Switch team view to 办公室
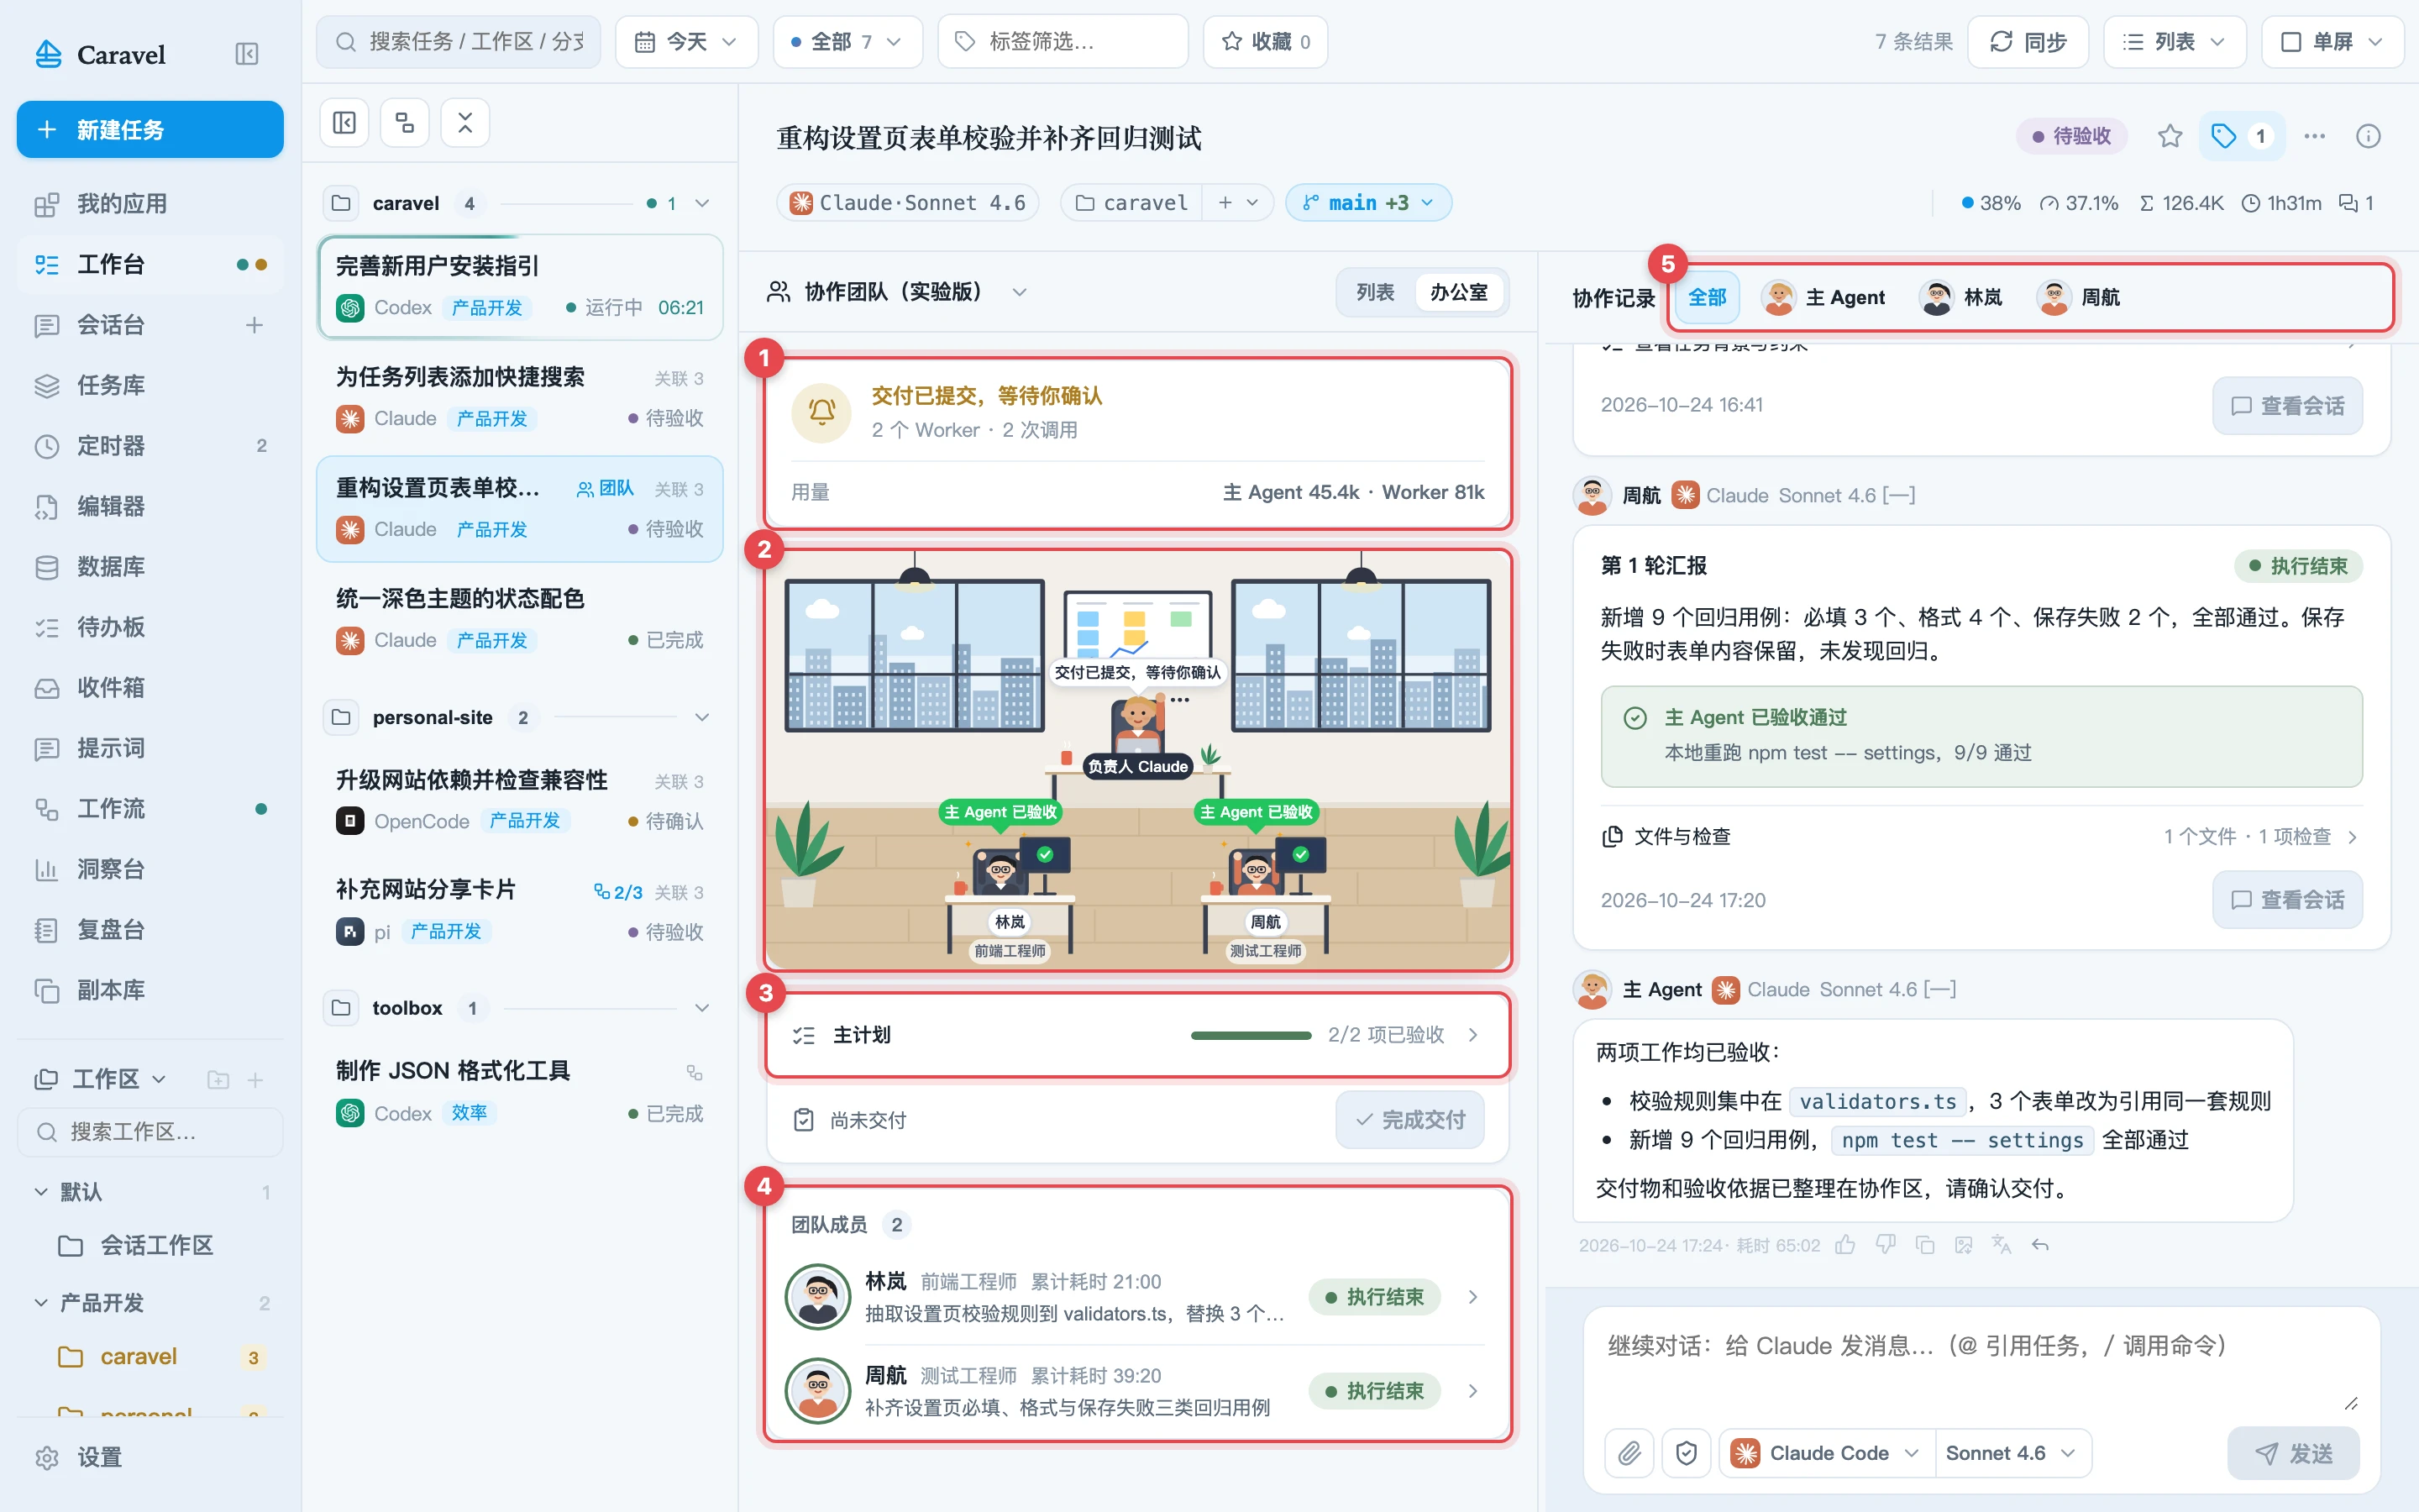The image size is (2419, 1512). click(1458, 292)
